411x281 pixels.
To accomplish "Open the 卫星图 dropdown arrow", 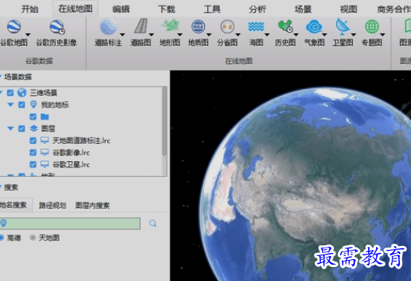I will (353, 34).
